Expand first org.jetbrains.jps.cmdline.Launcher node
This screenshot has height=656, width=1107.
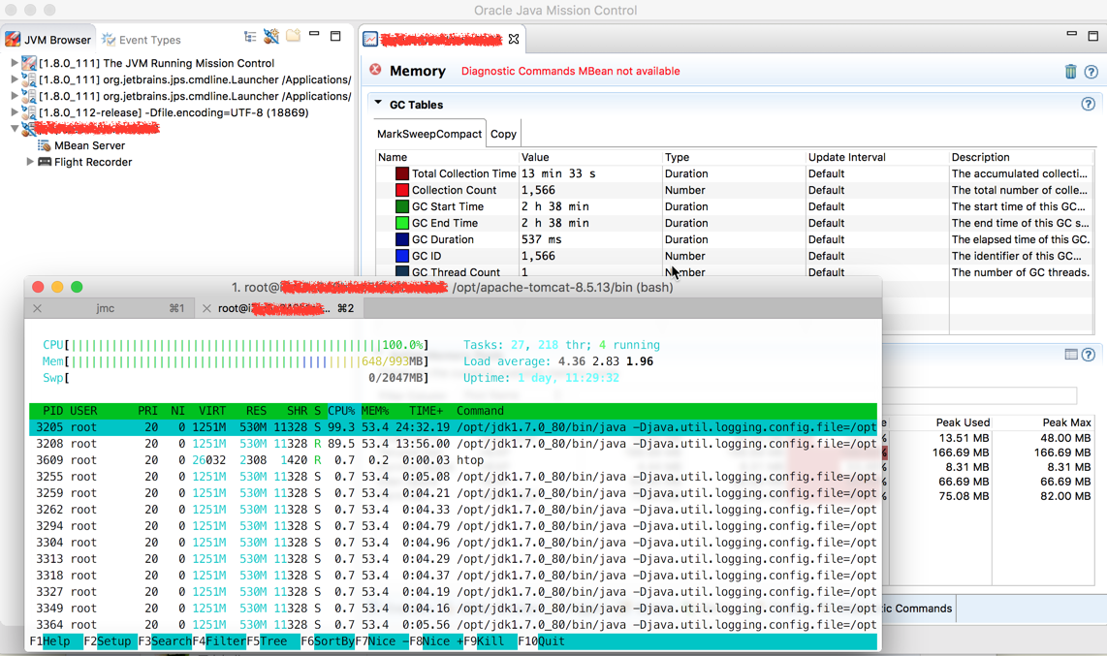pyautogui.click(x=14, y=79)
